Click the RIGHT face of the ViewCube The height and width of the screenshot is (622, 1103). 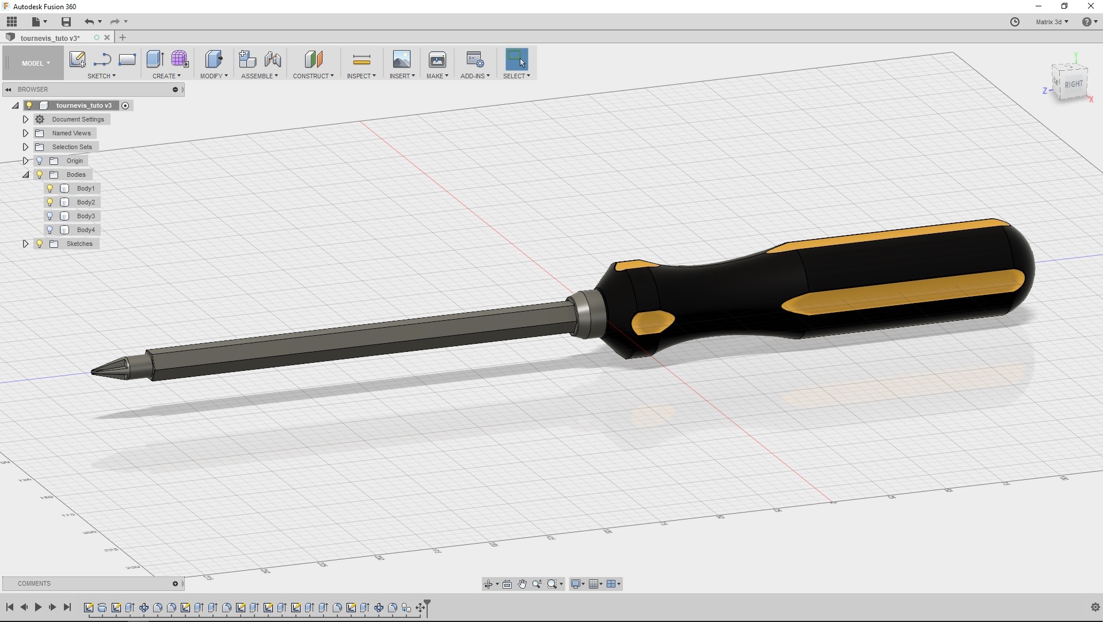tap(1074, 84)
